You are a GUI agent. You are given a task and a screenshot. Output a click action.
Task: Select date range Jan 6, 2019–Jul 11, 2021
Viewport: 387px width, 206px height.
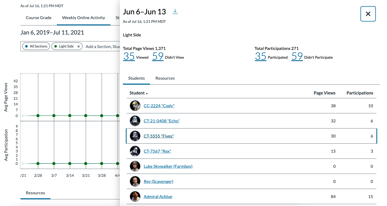[x=52, y=32]
